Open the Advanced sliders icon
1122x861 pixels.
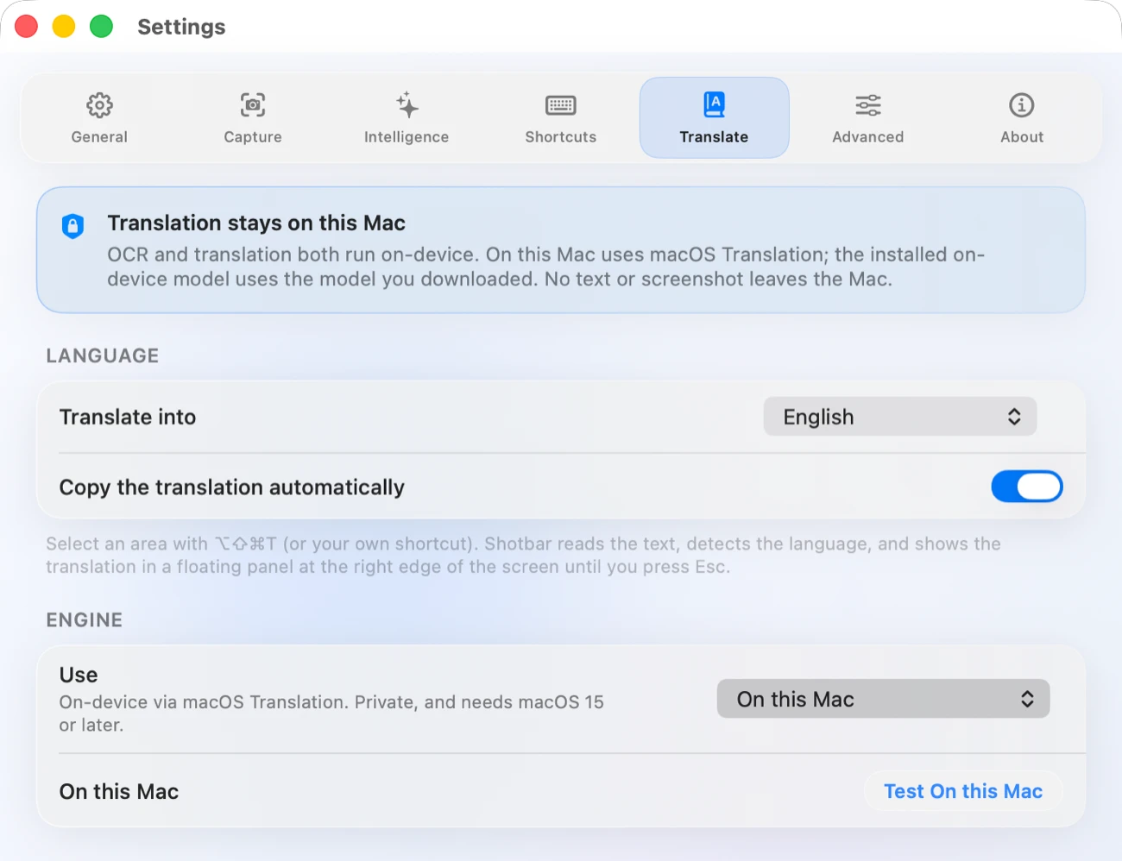868,105
